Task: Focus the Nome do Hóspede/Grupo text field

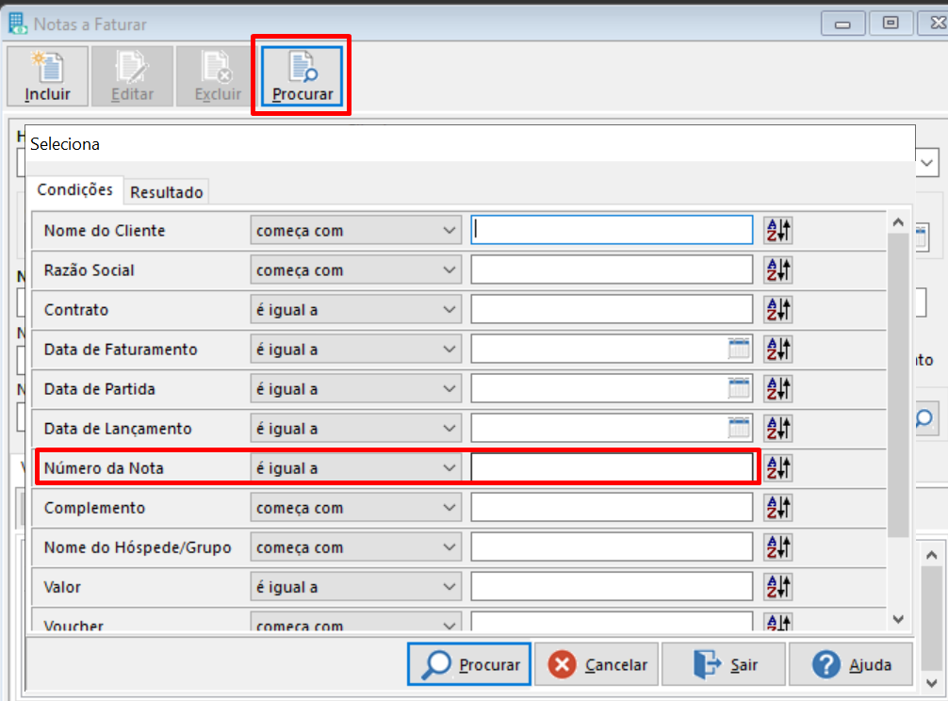Action: 612,547
